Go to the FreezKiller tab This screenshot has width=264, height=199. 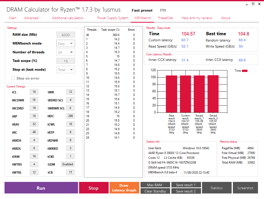coord(166,18)
